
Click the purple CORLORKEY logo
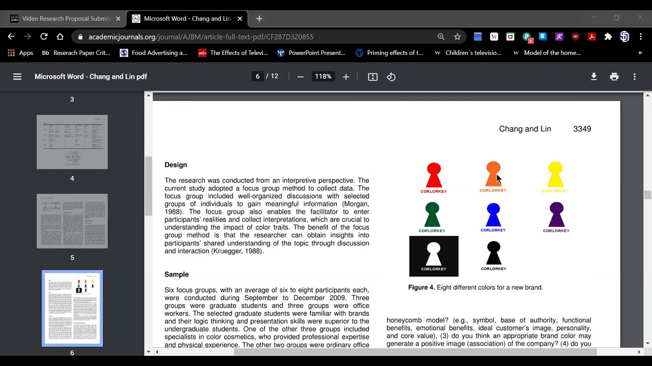pos(556,218)
